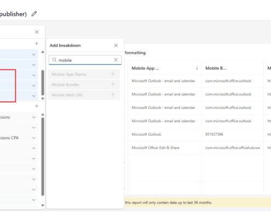Screen dimensions: 271x219
Task: Click the pencil edit icon beside publisher title
Action: click(34, 14)
